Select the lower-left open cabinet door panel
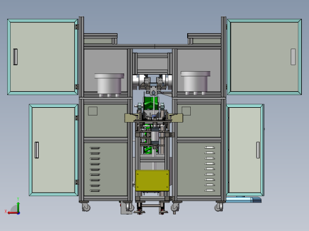Image resolution: width=309 pixels, height=231 pixels. (x=53, y=150)
